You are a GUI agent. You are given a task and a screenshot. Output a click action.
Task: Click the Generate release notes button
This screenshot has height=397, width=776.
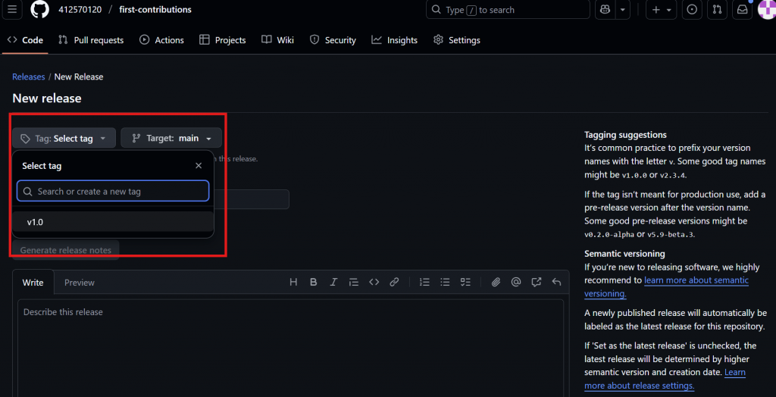coord(66,250)
